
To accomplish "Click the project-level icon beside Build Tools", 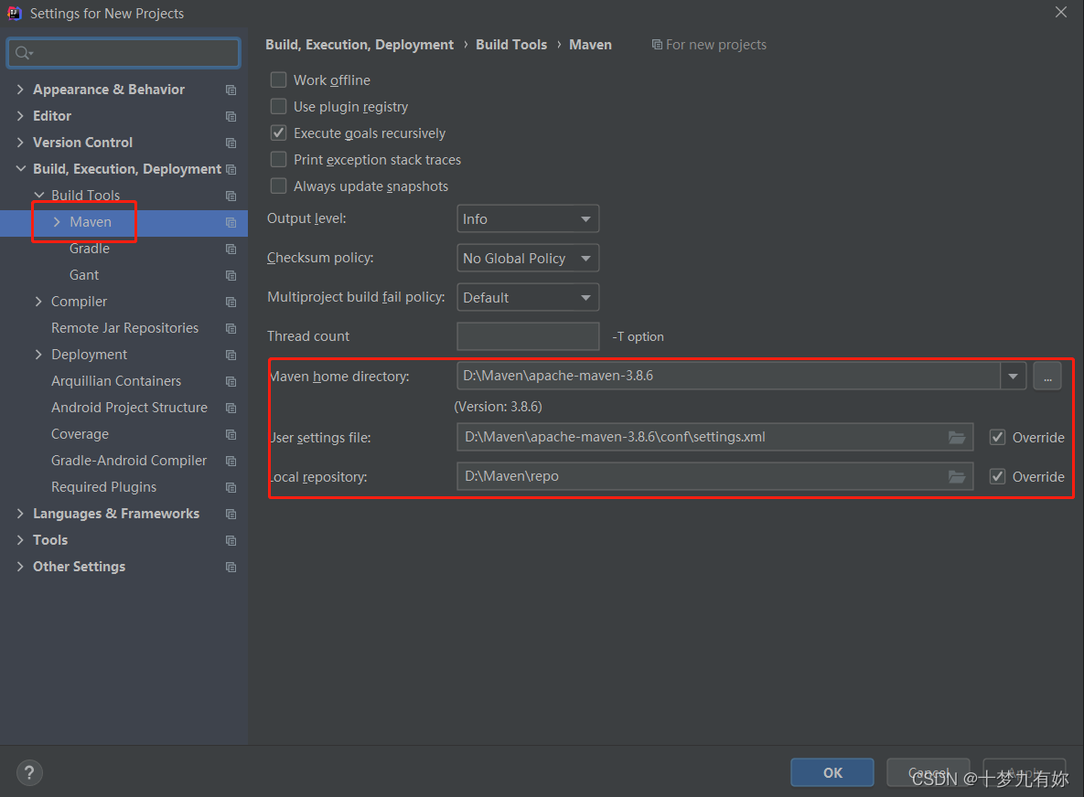I will coord(231,197).
